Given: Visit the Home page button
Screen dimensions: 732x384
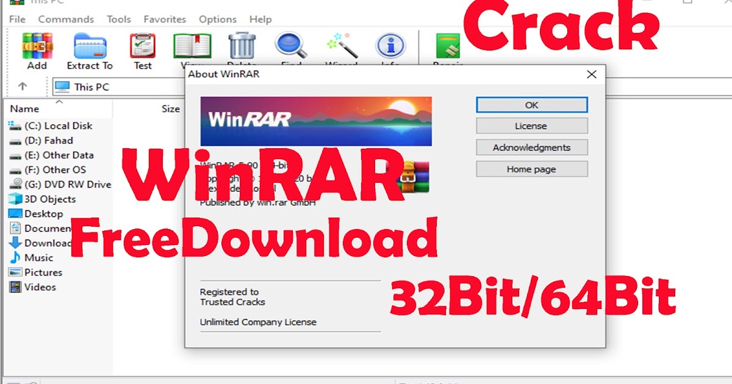Looking at the screenshot, I should point(532,169).
